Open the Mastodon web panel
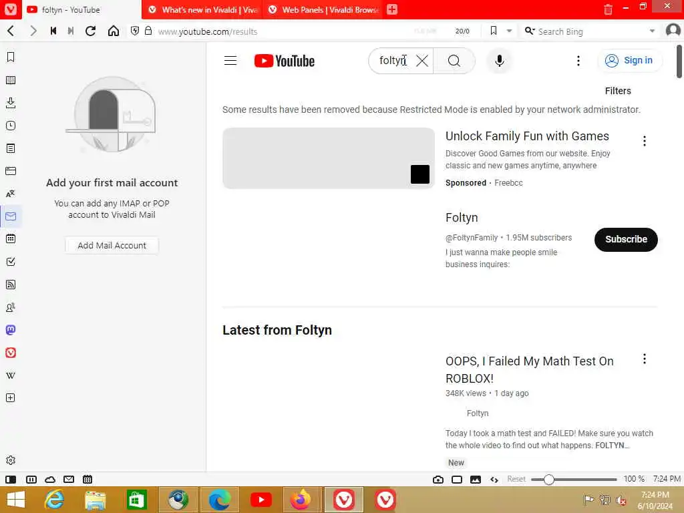Screen dimensions: 684x513 click(x=11, y=330)
